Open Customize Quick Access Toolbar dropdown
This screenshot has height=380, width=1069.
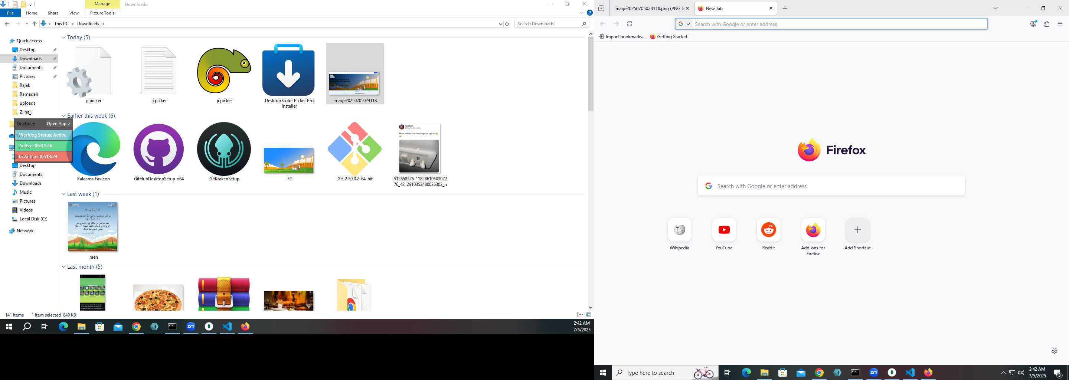click(x=30, y=4)
